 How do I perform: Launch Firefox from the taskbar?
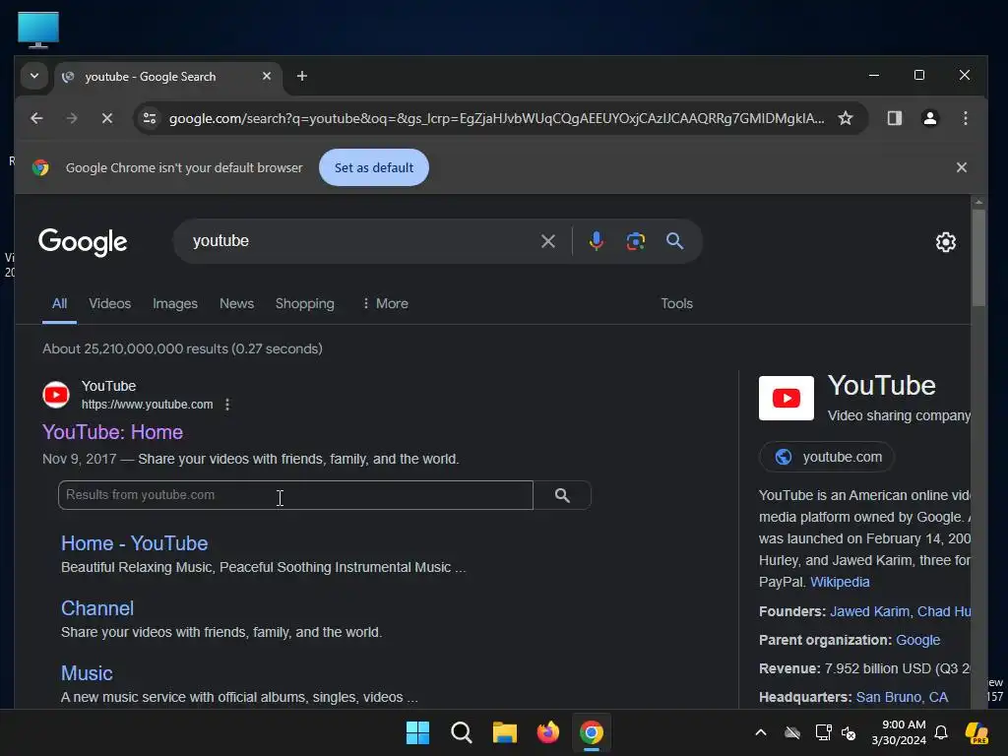click(x=547, y=732)
